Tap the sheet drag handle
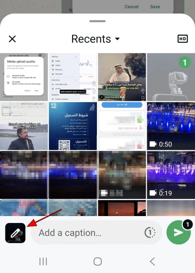The image size is (195, 273). (97, 21)
